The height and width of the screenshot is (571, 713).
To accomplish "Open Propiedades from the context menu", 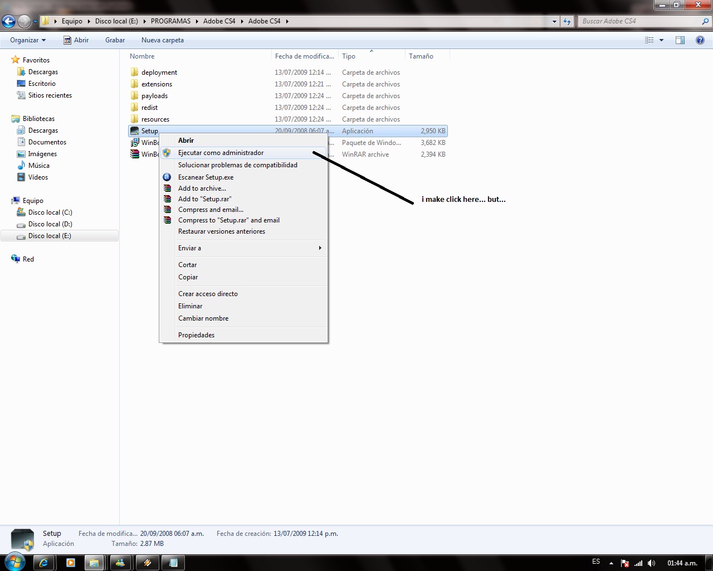I will point(243,335).
